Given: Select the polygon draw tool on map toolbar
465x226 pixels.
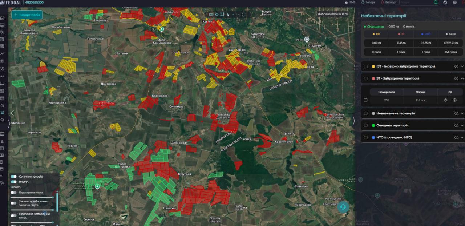Looking at the screenshot, I should point(222,15).
